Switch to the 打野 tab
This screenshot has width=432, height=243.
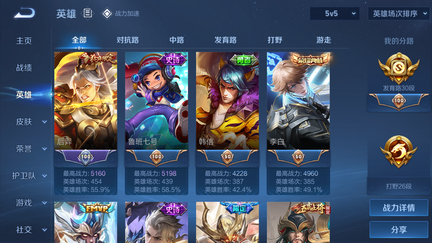coord(275,40)
